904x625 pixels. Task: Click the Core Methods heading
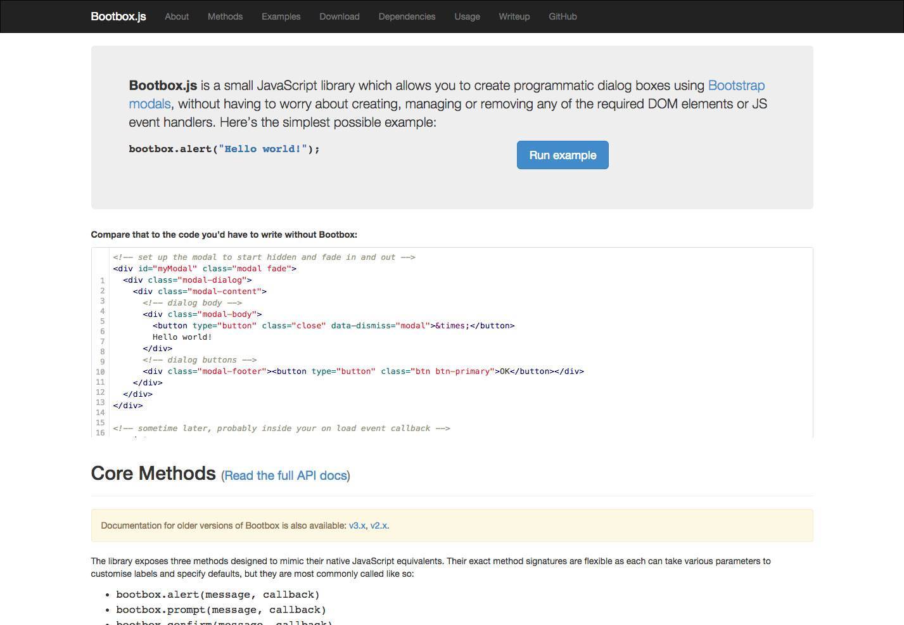pos(153,474)
